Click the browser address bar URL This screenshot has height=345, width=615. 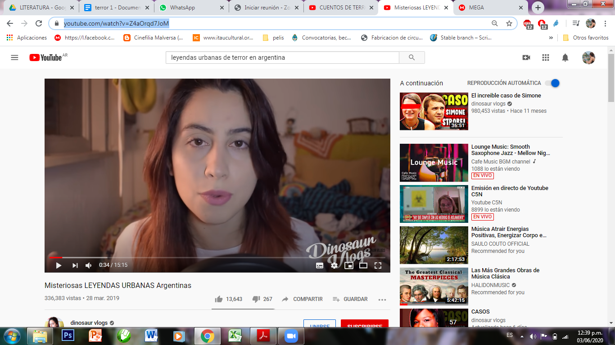click(116, 23)
